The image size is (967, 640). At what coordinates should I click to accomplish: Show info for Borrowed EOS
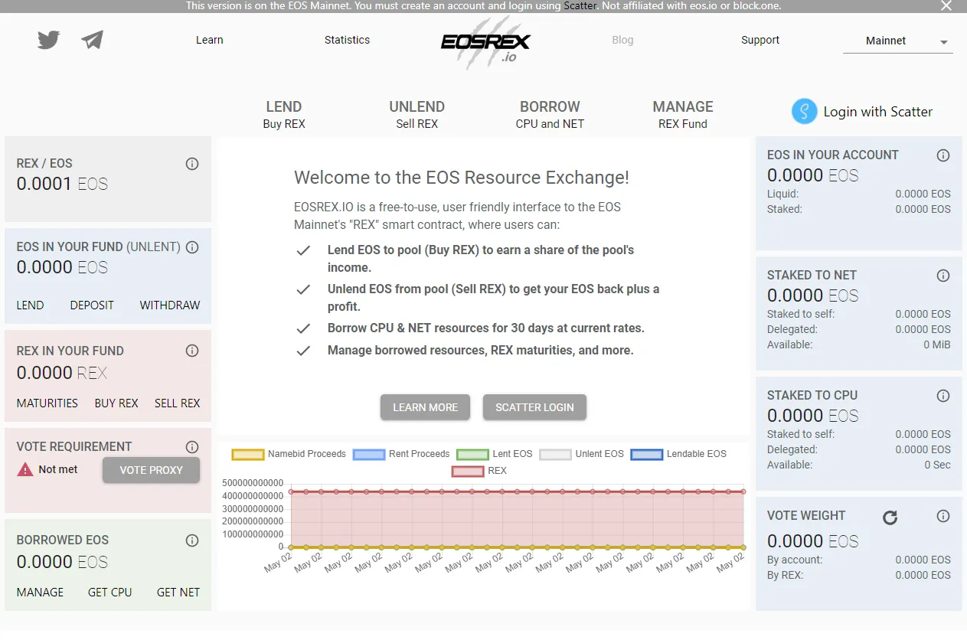pyautogui.click(x=192, y=540)
